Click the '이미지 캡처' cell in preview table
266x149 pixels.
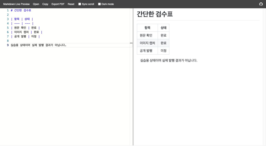(148, 43)
